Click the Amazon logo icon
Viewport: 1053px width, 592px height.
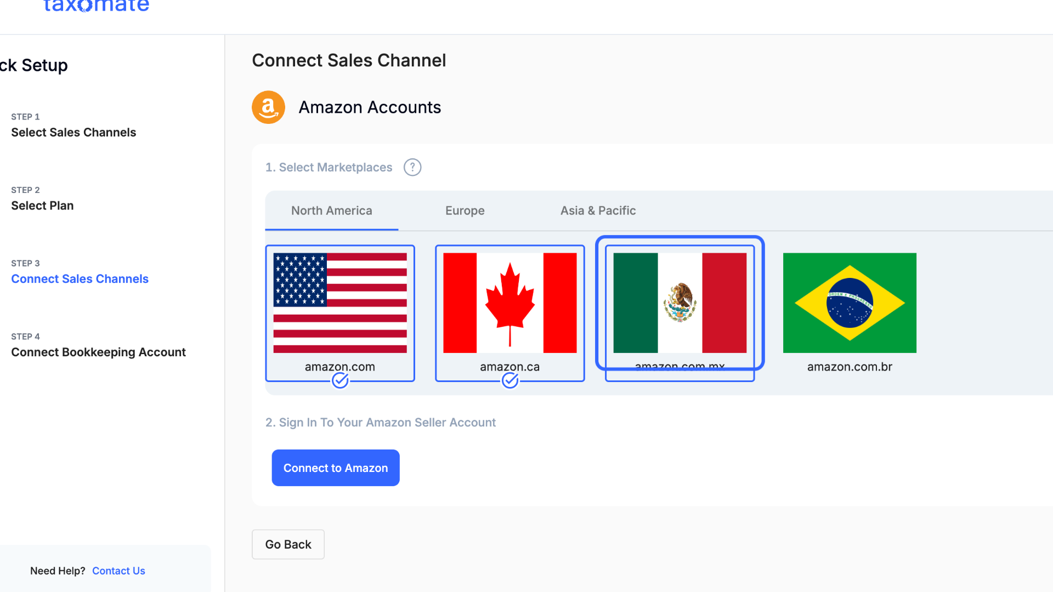coord(268,107)
